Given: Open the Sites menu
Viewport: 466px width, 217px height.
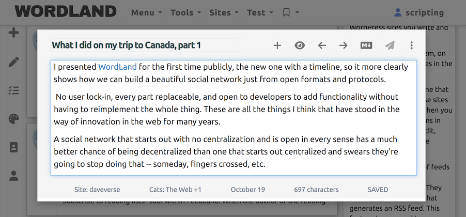Looking at the screenshot, I should (224, 12).
